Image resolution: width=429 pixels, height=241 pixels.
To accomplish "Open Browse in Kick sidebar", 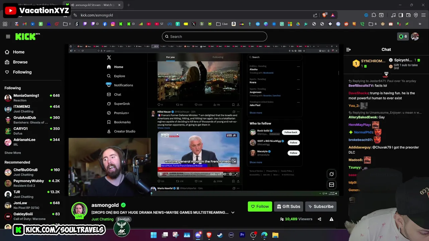I will click(16, 62).
